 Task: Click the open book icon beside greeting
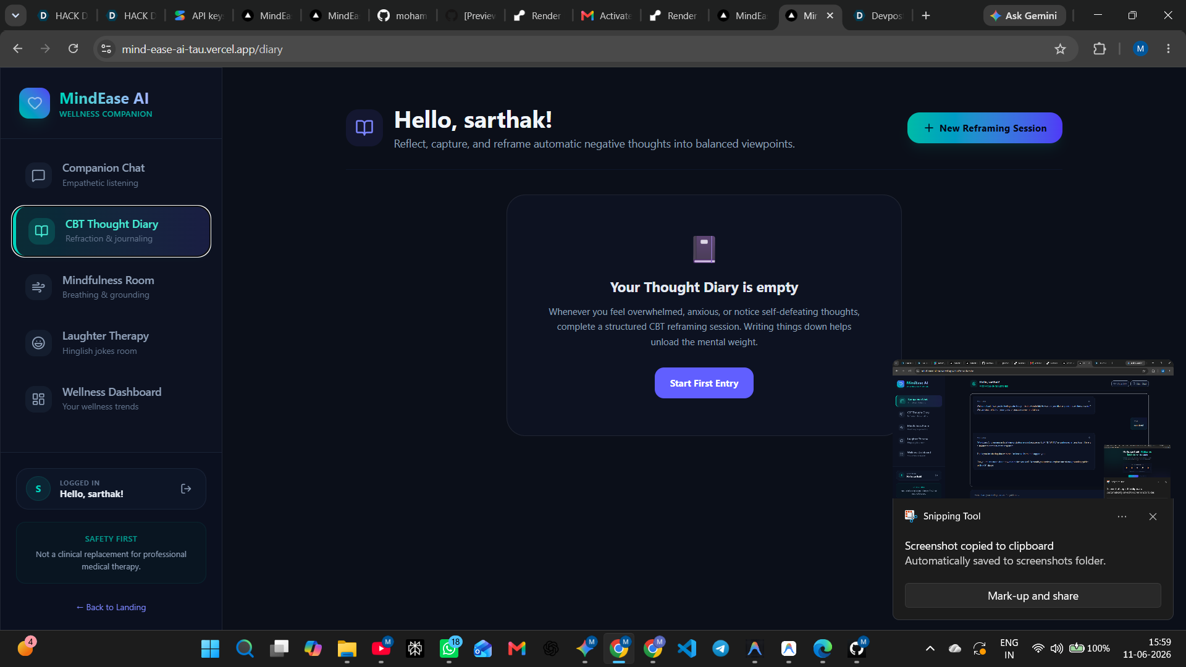coord(364,128)
